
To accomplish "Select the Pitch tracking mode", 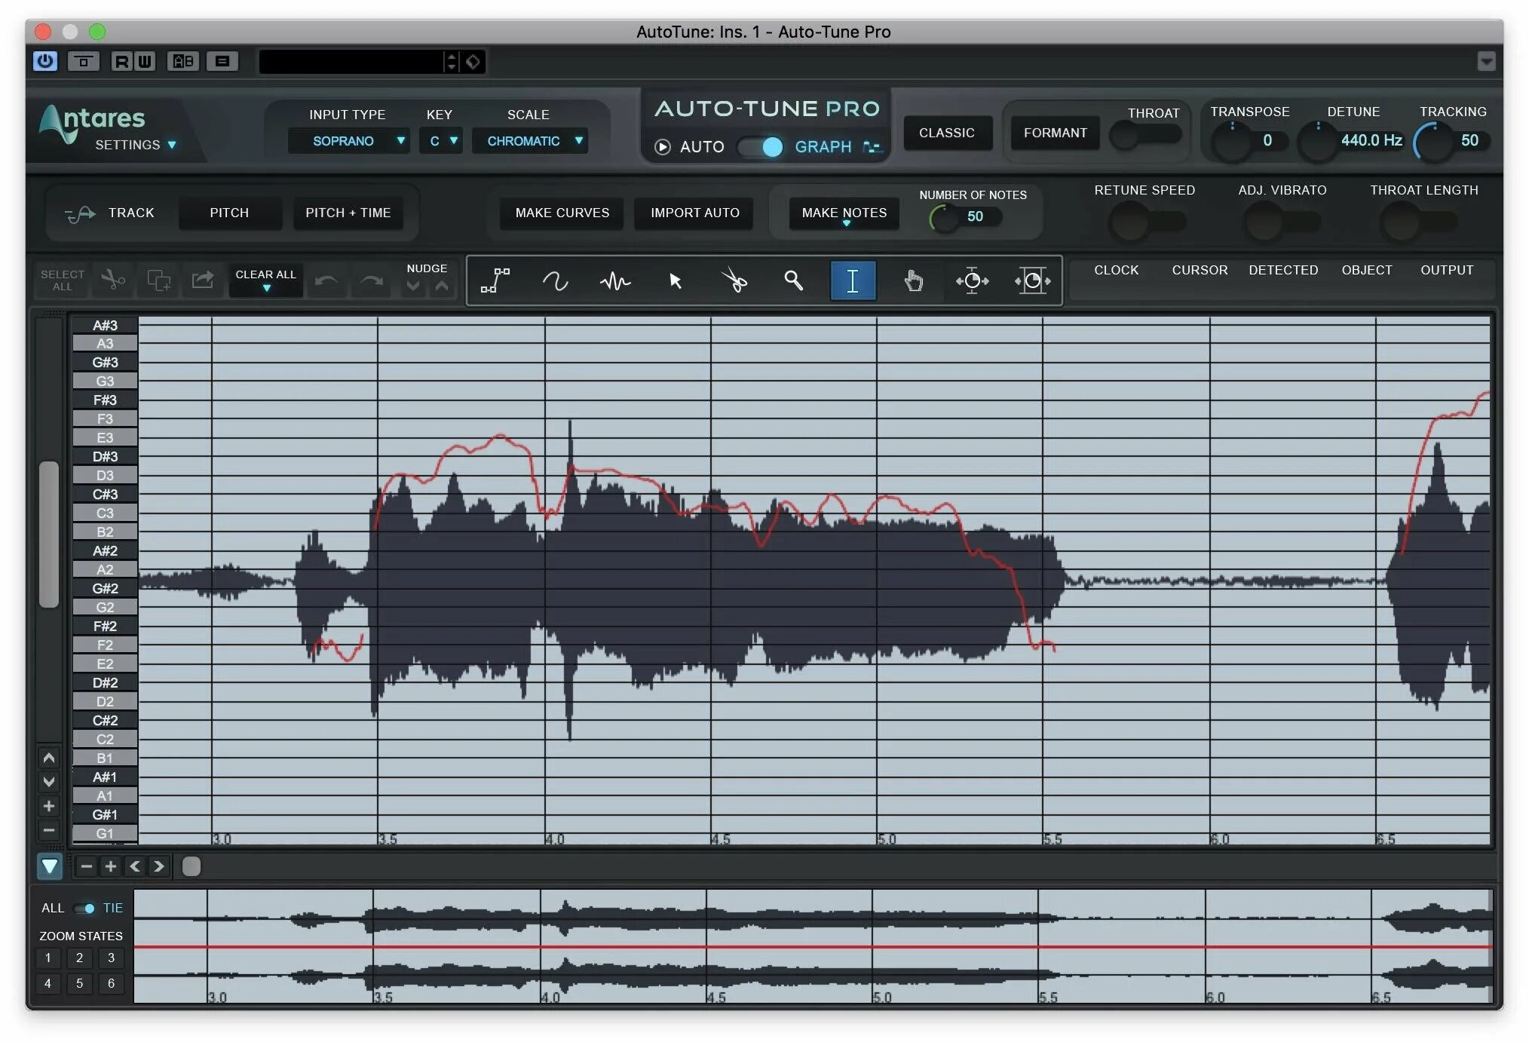I will click(229, 213).
